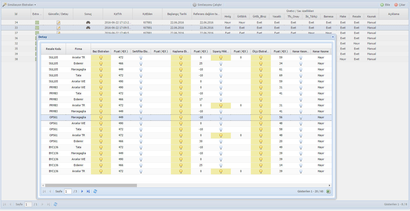
Task: Close the Detay dialog
Action: pyautogui.click(x=333, y=37)
